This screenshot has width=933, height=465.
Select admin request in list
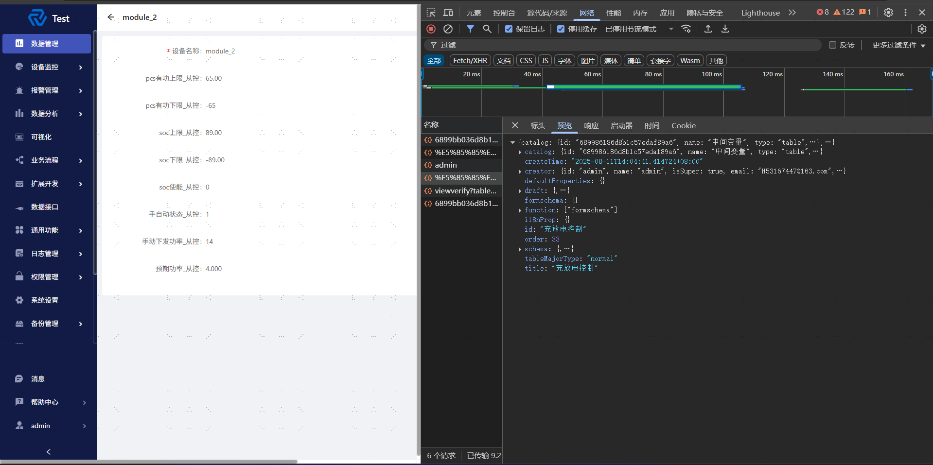461,165
